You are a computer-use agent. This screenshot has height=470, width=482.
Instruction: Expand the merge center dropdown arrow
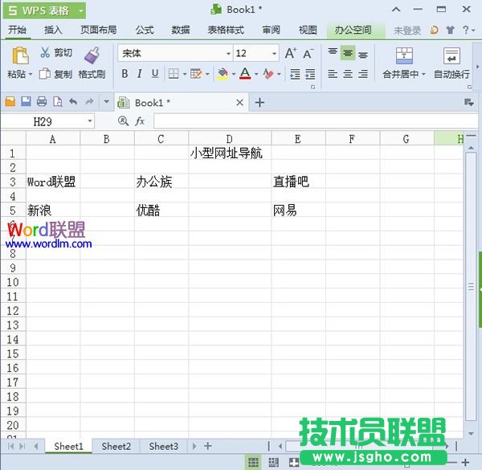(x=423, y=74)
